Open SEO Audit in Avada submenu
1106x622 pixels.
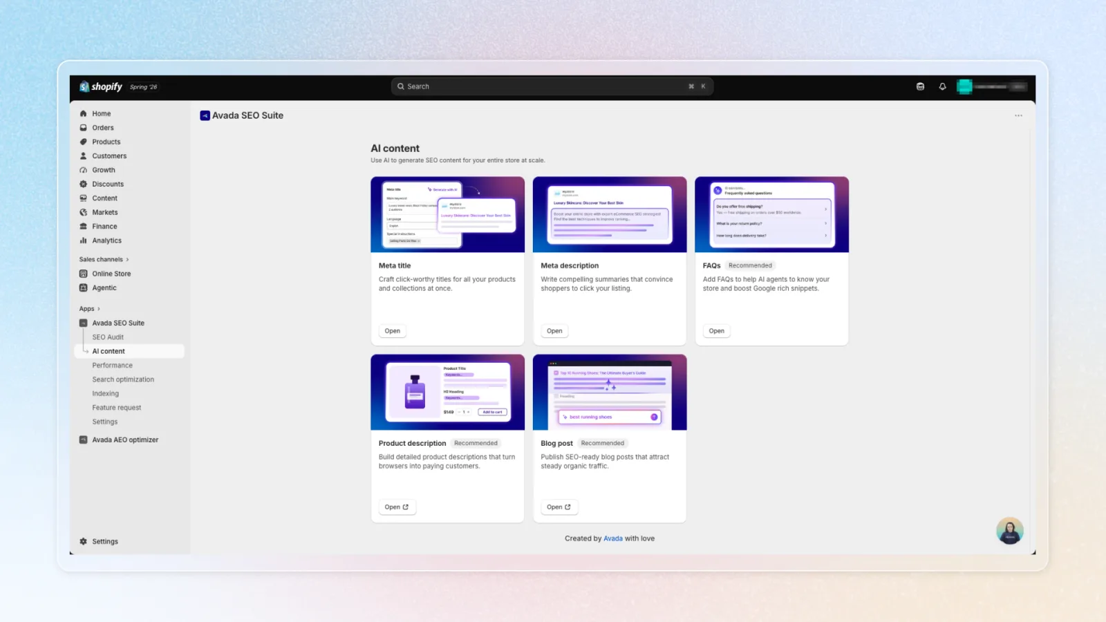pos(108,337)
